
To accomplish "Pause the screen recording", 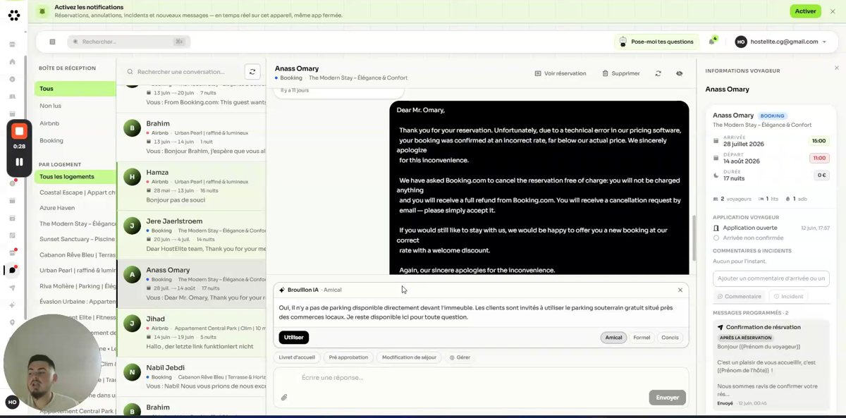I will [x=19, y=161].
